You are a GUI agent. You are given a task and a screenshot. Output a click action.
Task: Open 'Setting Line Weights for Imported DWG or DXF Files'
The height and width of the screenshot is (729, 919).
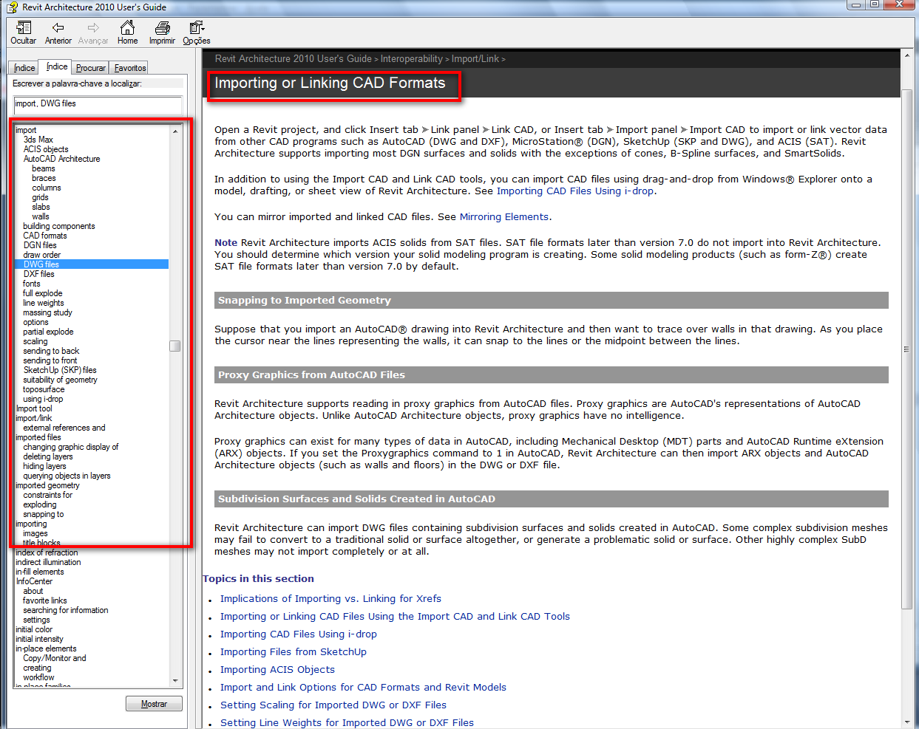347,722
